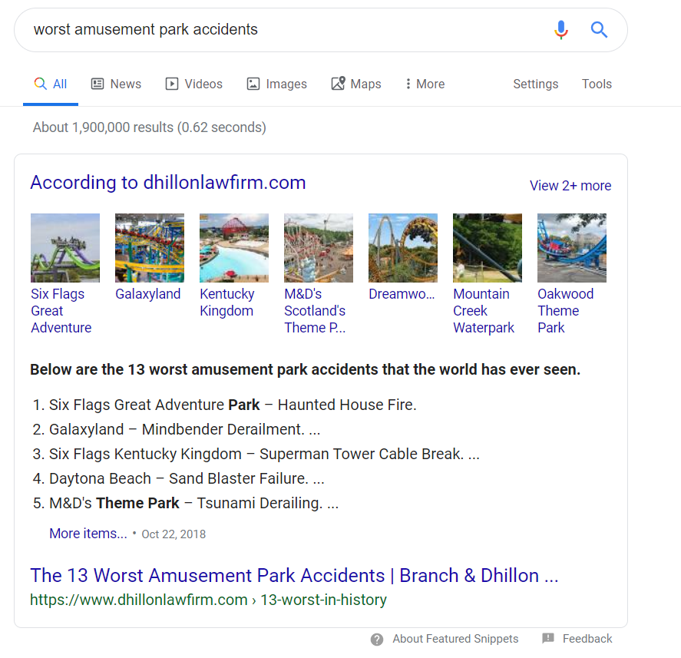Click the Feedback link

click(x=587, y=639)
